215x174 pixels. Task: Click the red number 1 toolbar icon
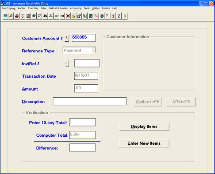(x=113, y=16)
